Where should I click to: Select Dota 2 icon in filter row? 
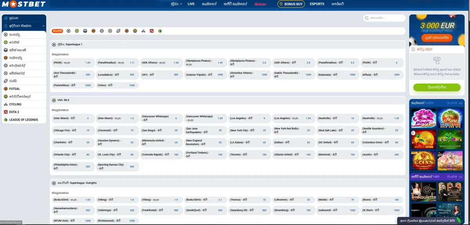pyautogui.click(x=152, y=31)
